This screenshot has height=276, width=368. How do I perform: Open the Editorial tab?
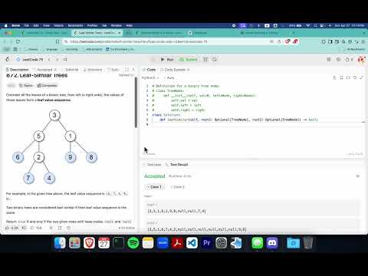[x=70, y=70]
